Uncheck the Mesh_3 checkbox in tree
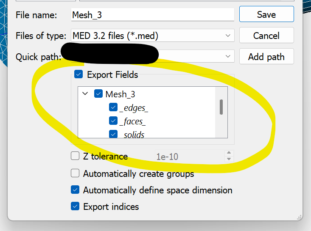311x231 pixels. coord(98,94)
